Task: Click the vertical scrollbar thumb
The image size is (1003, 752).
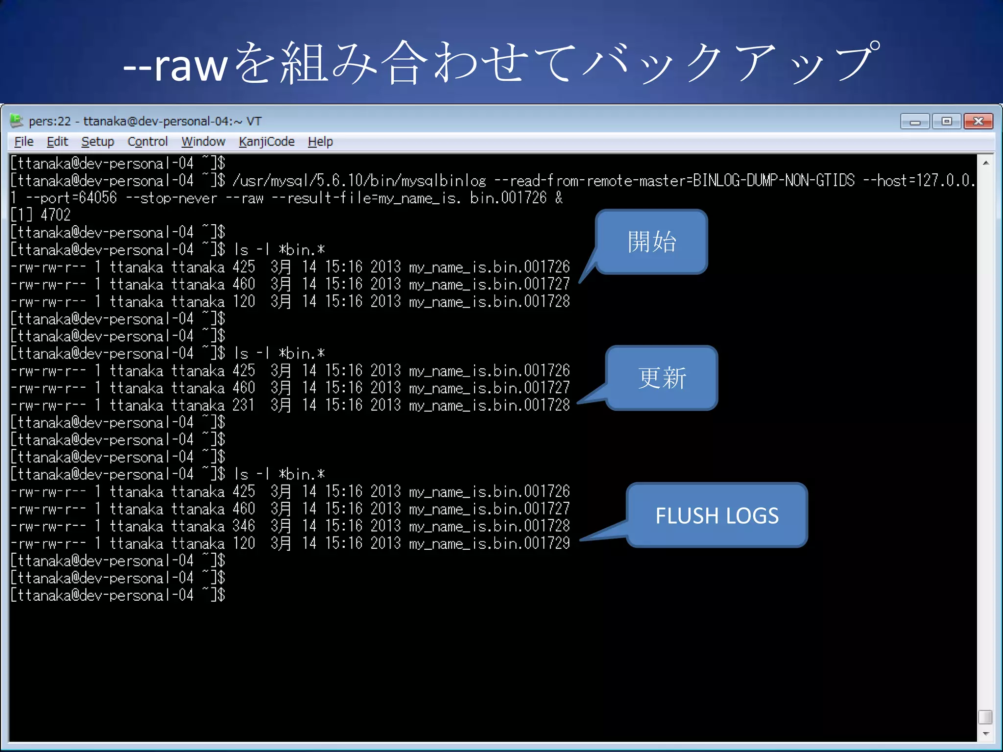Action: pyautogui.click(x=985, y=717)
